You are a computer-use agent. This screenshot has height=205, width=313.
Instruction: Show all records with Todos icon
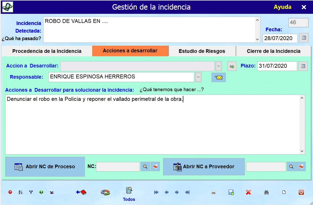pos(129,194)
